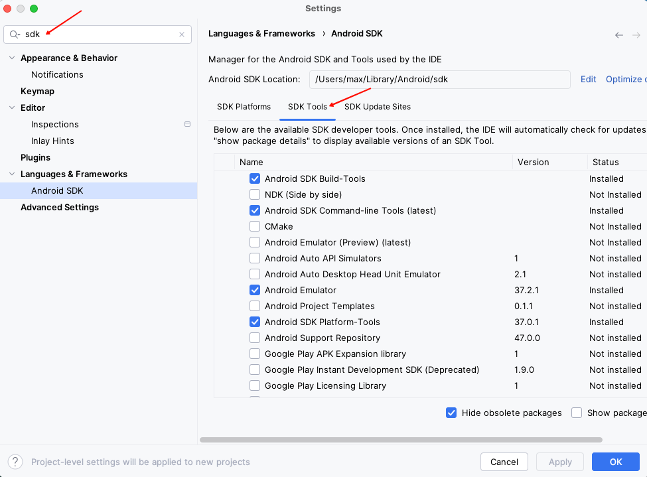This screenshot has height=477, width=647.
Task: Check Google Play Instant Development SDK (Deprecated)
Action: 255,370
